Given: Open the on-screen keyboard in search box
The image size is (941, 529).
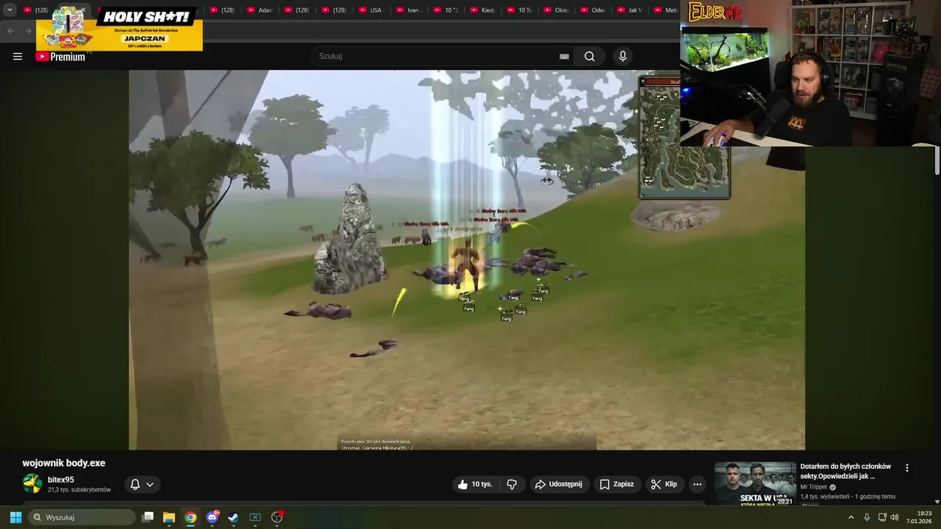Looking at the screenshot, I should pos(564,57).
